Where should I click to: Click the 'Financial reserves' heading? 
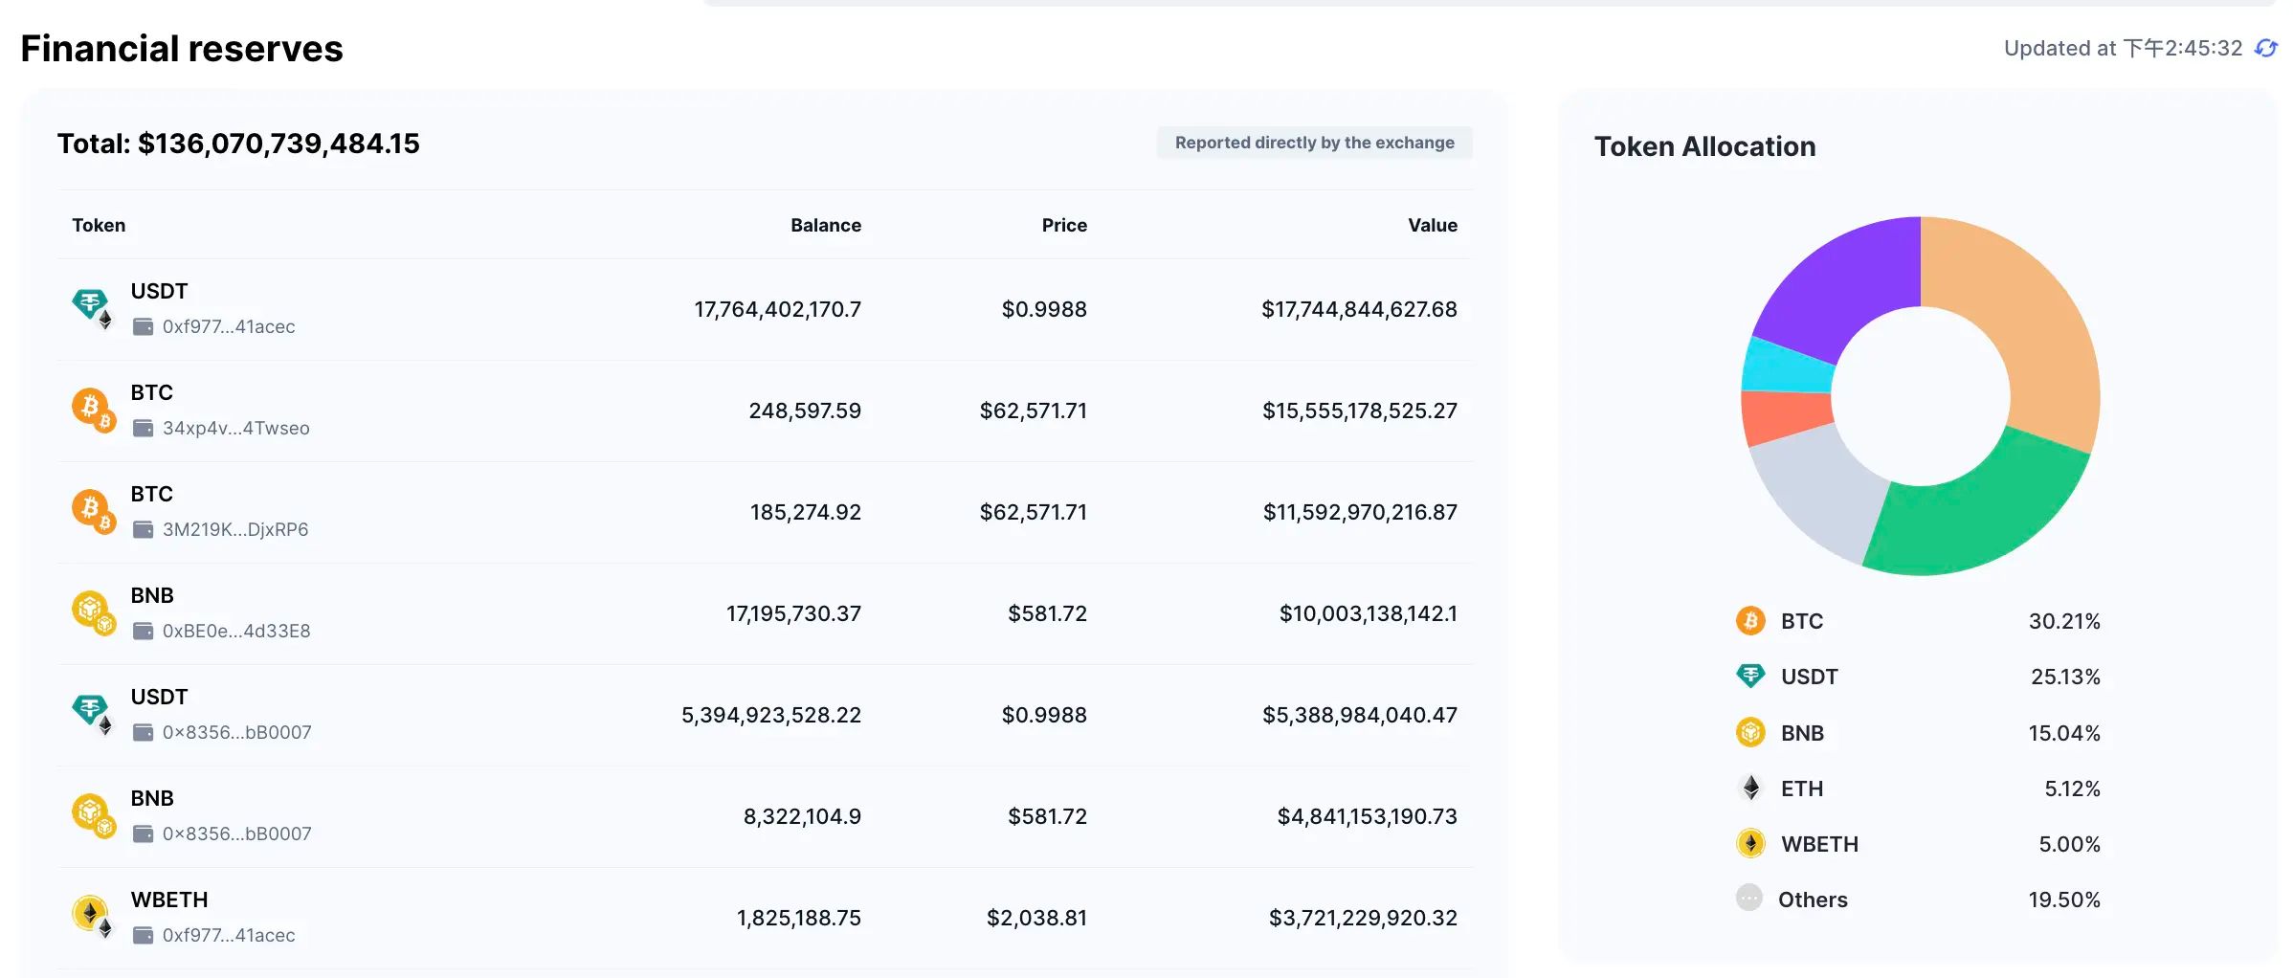[182, 49]
